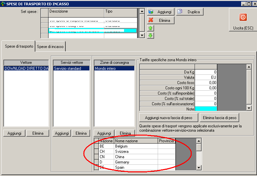Click Elimina under Servizi vettore list

[x=81, y=133]
